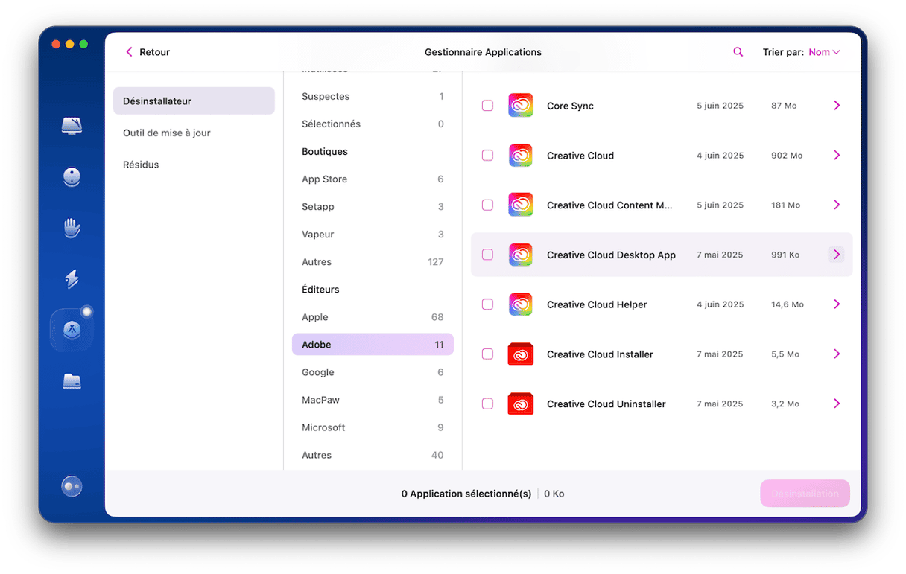This screenshot has width=906, height=574.
Task: Click the magnifier search icon
Action: point(738,52)
